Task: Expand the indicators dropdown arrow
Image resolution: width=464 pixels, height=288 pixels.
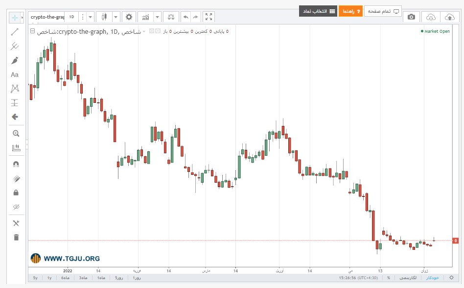Action: coord(158,17)
